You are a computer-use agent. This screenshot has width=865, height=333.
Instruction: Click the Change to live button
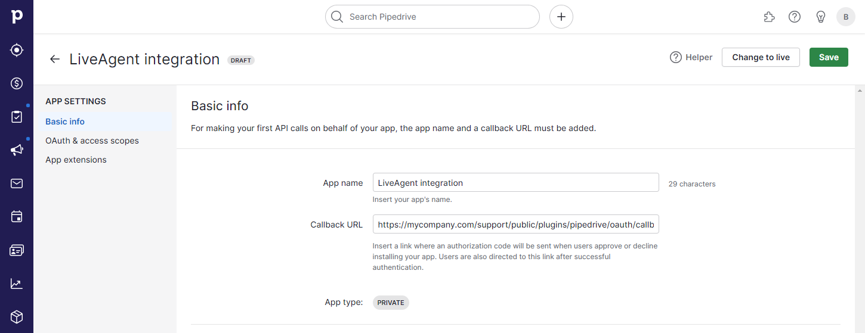761,57
